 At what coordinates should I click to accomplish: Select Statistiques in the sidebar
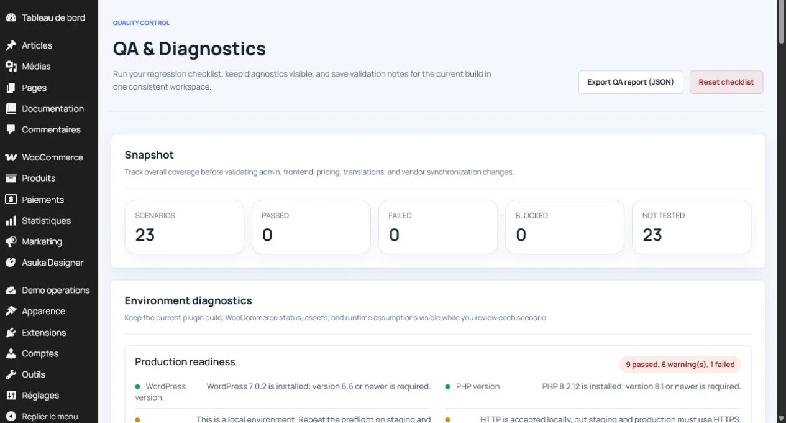point(49,221)
